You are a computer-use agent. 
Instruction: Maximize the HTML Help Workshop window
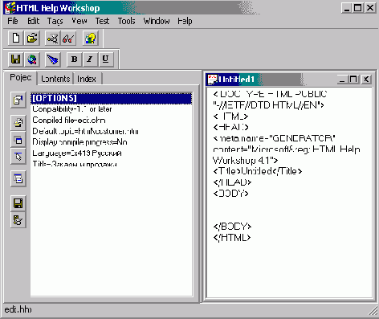click(358, 8)
